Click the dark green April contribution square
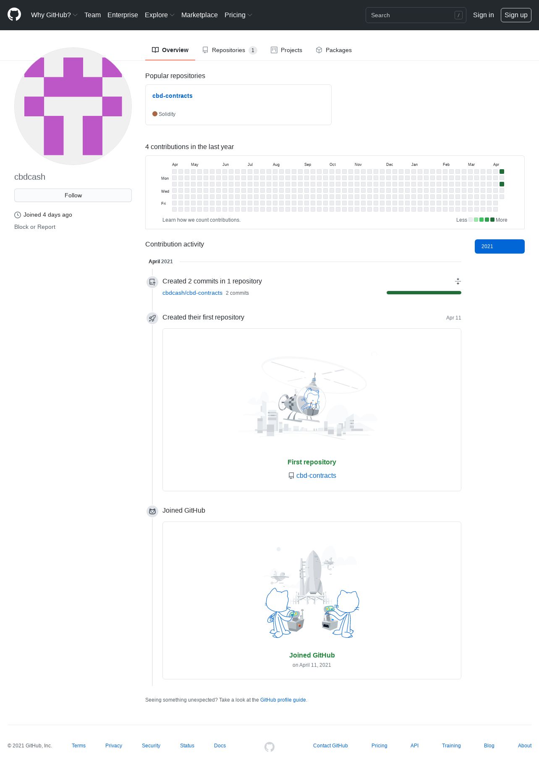Viewport: 539px width, 773px height. (x=502, y=172)
